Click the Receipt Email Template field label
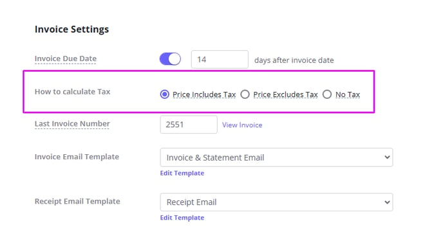Image resolution: width=443 pixels, height=237 pixels. (x=77, y=201)
